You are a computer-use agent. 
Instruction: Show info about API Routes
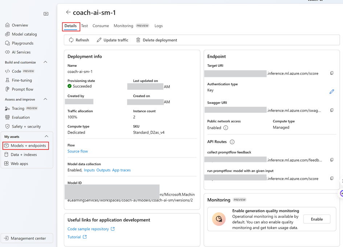[232, 142]
